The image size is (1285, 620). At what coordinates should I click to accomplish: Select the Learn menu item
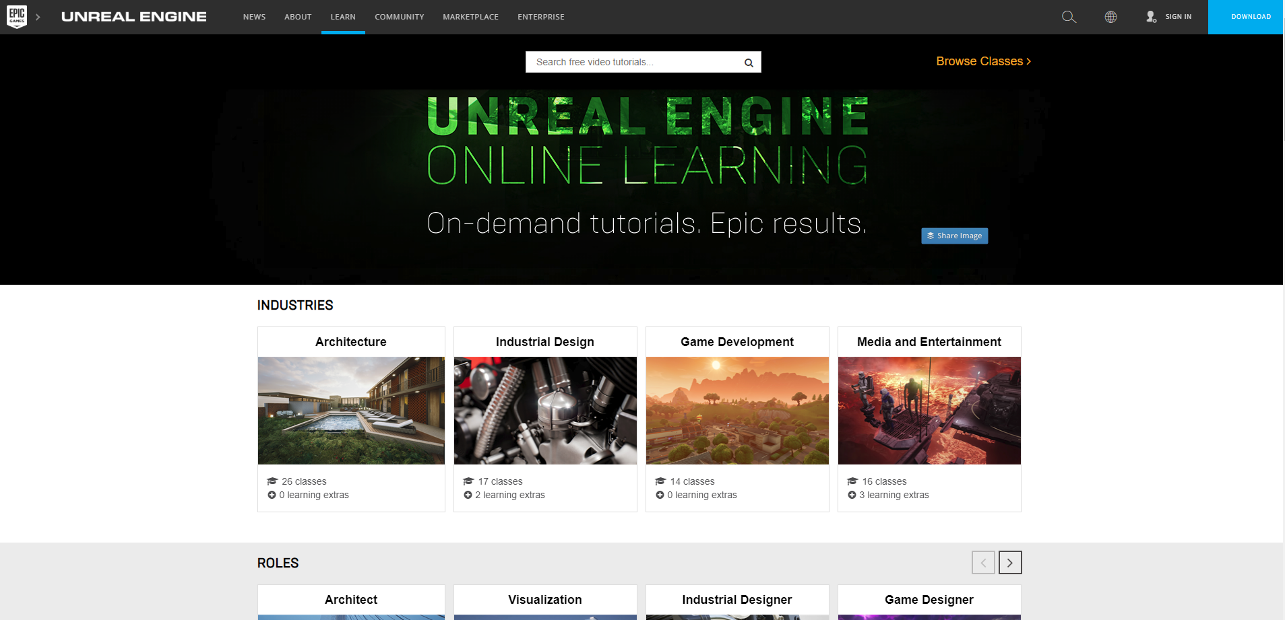point(343,17)
